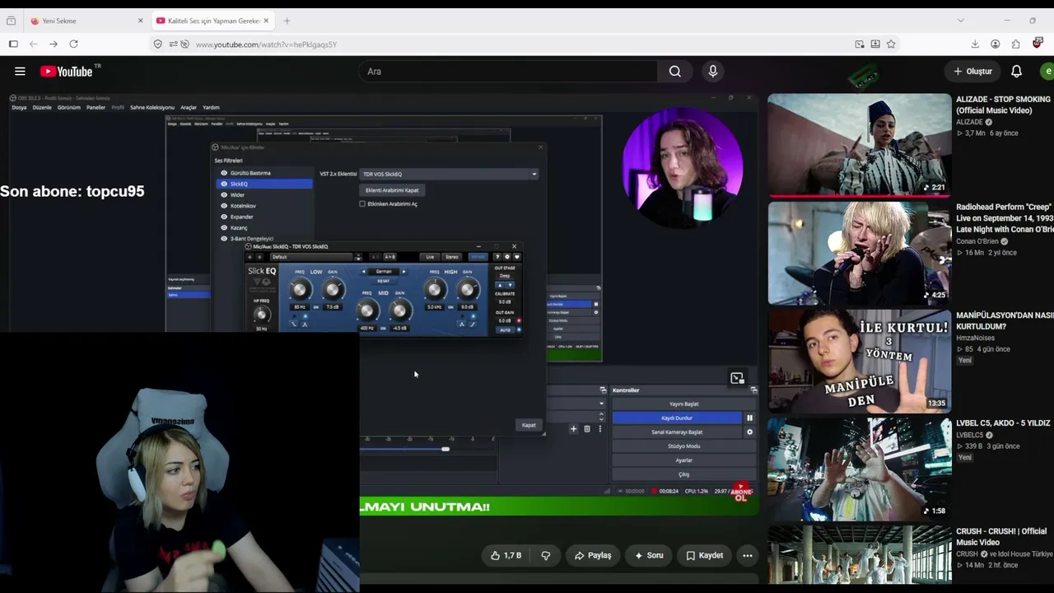
Task: Toggle visibility of Expander filter
Action: point(224,217)
